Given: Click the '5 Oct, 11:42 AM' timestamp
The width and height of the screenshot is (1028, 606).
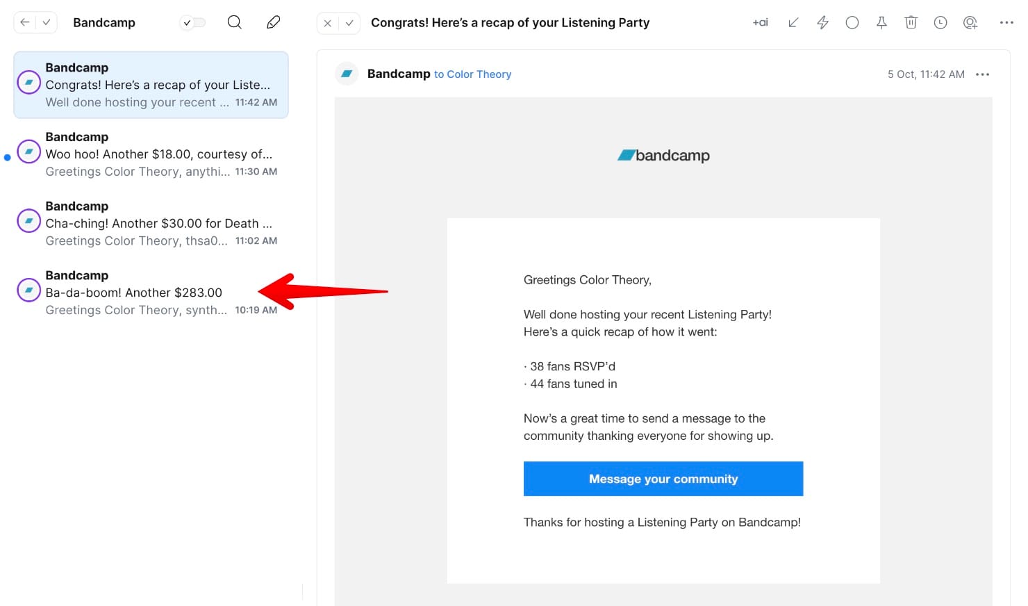Looking at the screenshot, I should coord(926,74).
